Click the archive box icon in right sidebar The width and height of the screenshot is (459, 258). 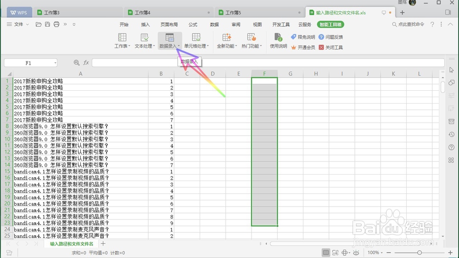pyautogui.click(x=451, y=121)
